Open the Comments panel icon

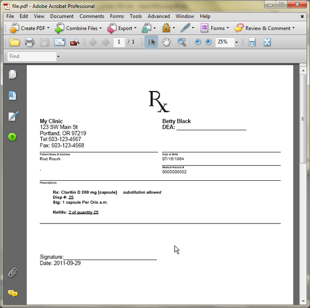click(x=12, y=294)
